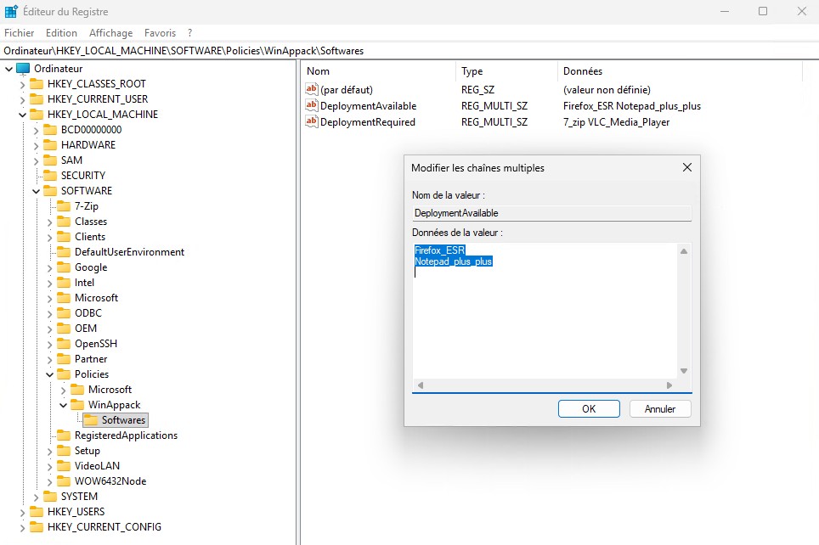This screenshot has width=819, height=545.
Task: Sort values by the Type column header
Action: tap(507, 71)
